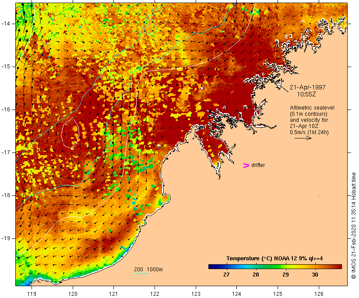Click the latitude axis label '-17'
The width and height of the screenshot is (359, 298).
coord(5,153)
